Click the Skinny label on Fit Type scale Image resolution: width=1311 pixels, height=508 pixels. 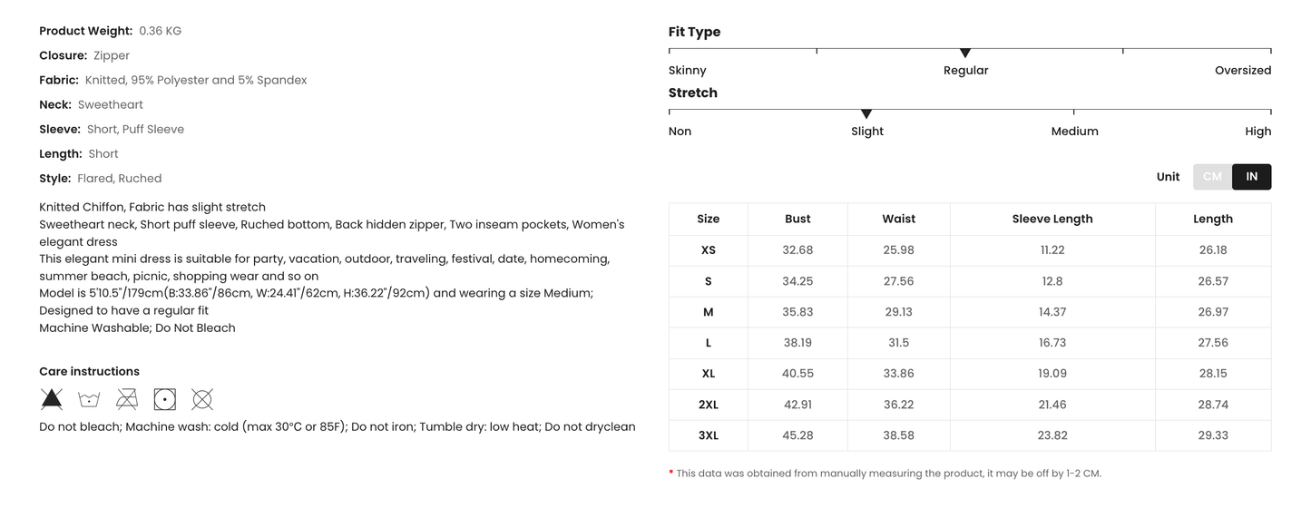[x=688, y=71]
